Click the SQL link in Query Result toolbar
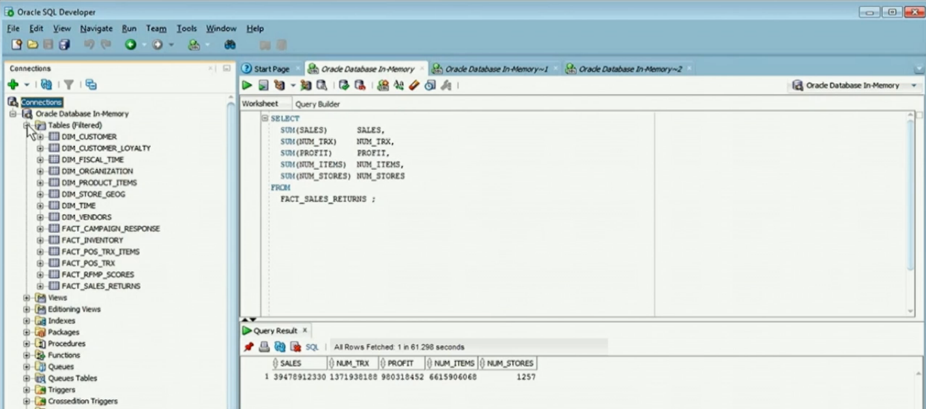The width and height of the screenshot is (926, 409). tap(312, 347)
